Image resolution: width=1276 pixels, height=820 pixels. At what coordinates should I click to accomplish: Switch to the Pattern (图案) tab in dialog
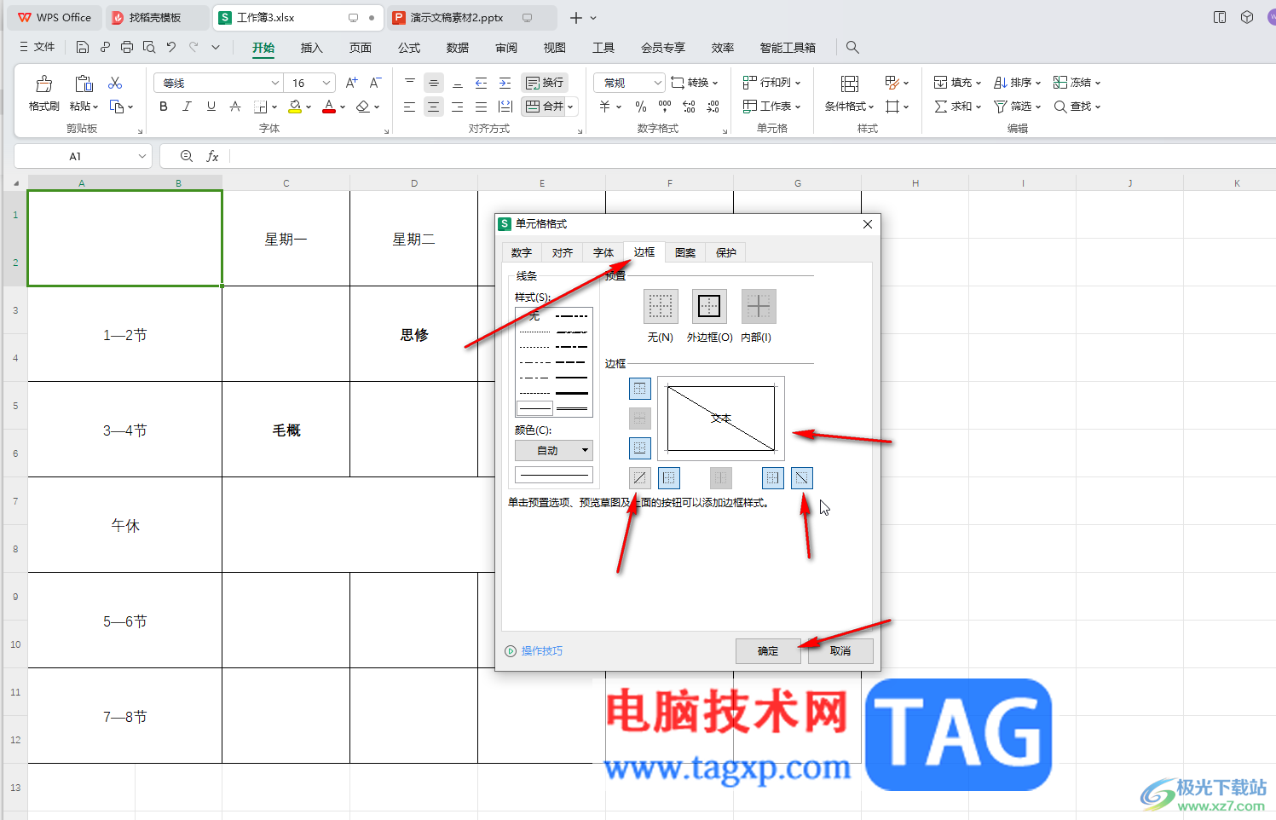pos(685,252)
